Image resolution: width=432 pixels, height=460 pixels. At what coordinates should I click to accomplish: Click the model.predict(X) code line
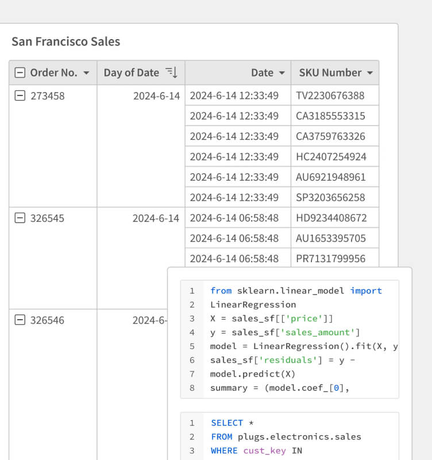(x=253, y=374)
